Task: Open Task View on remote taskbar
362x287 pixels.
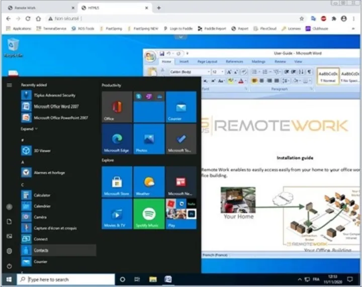Action: click(x=137, y=279)
